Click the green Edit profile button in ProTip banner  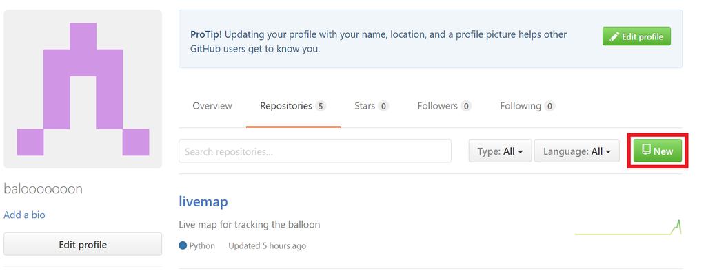click(636, 36)
